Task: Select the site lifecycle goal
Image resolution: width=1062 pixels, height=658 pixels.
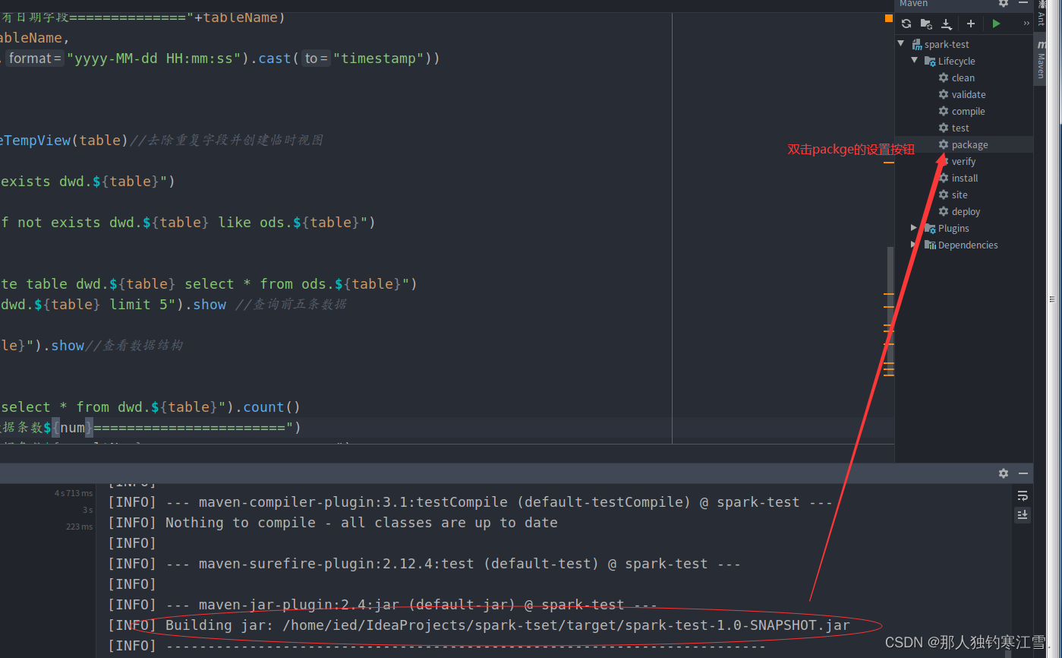Action: [960, 195]
